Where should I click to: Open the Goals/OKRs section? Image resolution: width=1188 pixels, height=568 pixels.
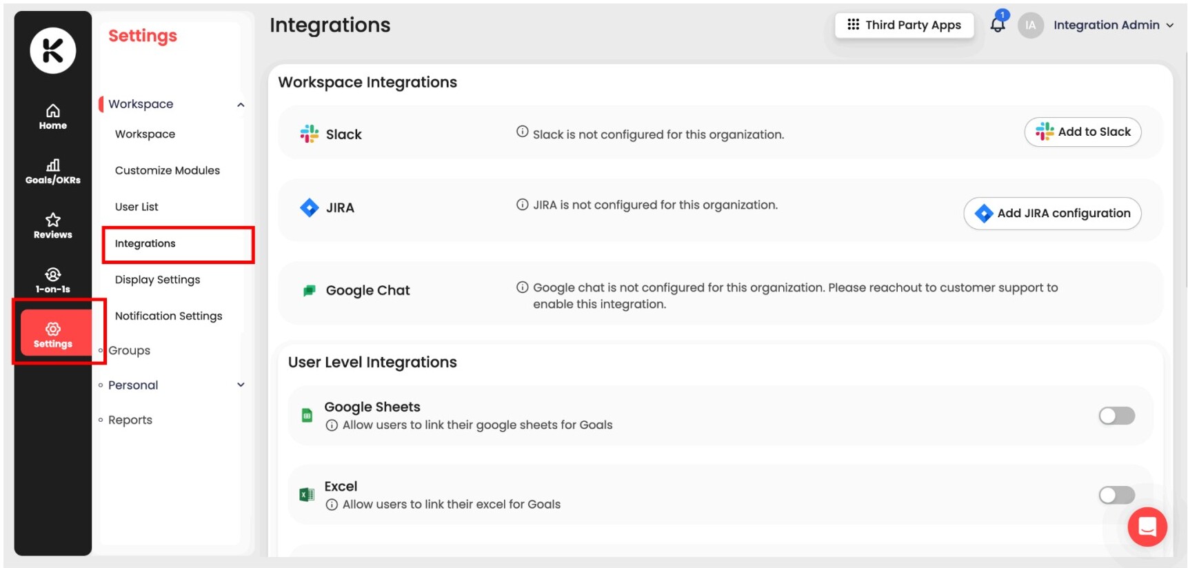pyautogui.click(x=52, y=171)
